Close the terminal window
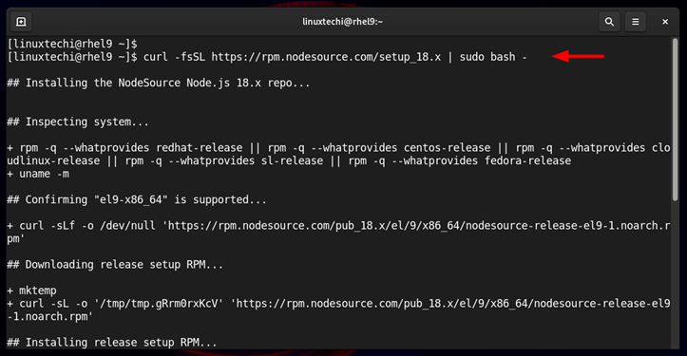The width and height of the screenshot is (687, 356). [x=665, y=22]
